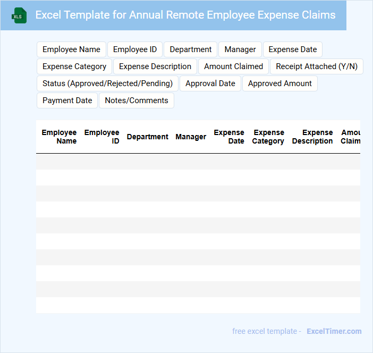Click the Amount Claimed tag
The height and width of the screenshot is (353, 373).
tap(233, 66)
